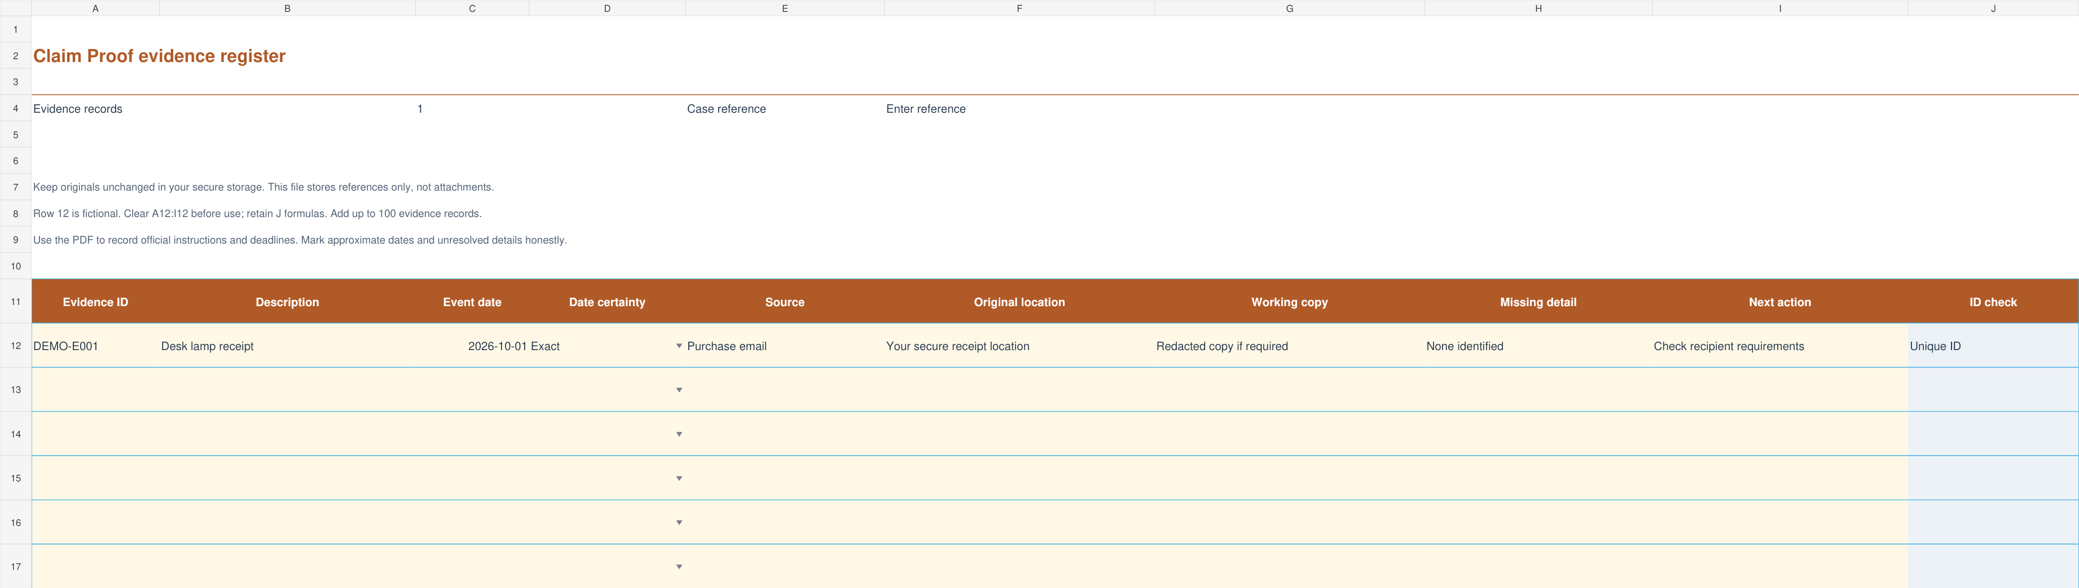Click the 'Claim Proof evidence register' title

pos(159,56)
